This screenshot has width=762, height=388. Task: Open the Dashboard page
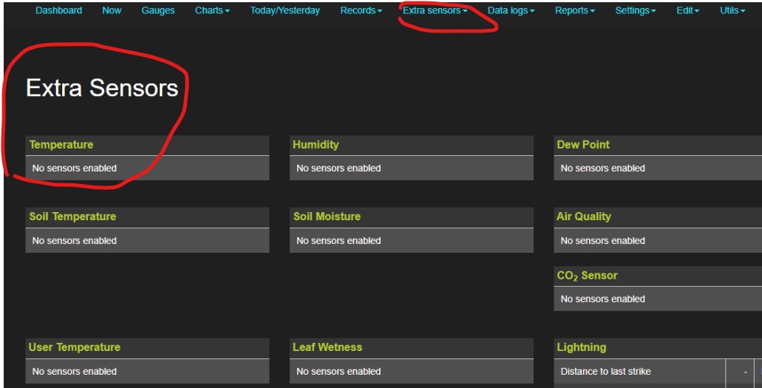(x=58, y=11)
